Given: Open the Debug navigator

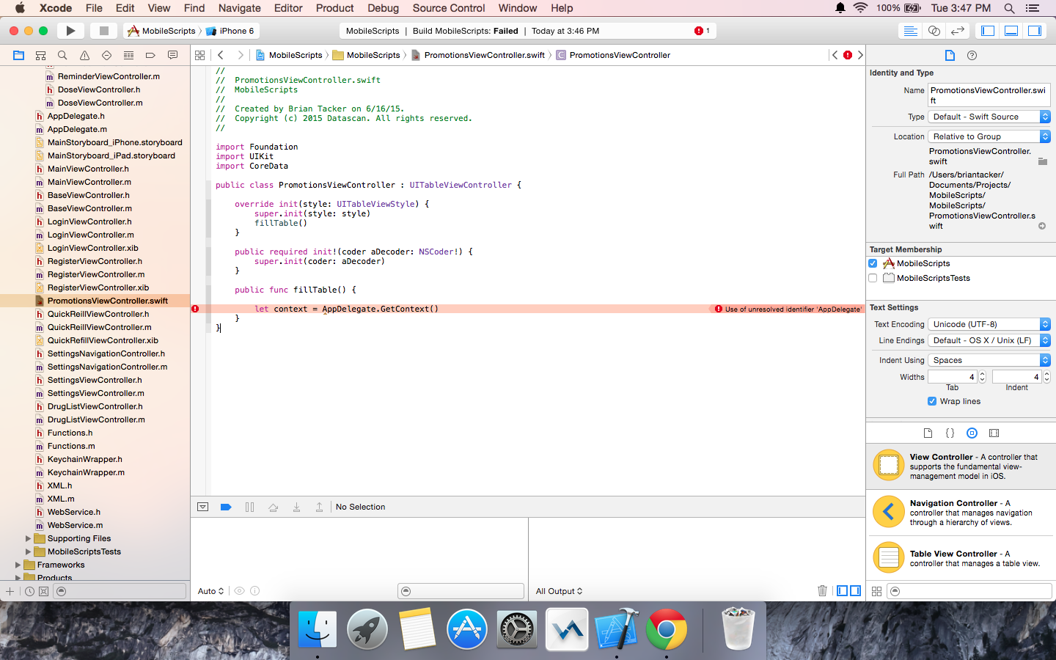Looking at the screenshot, I should point(128,55).
